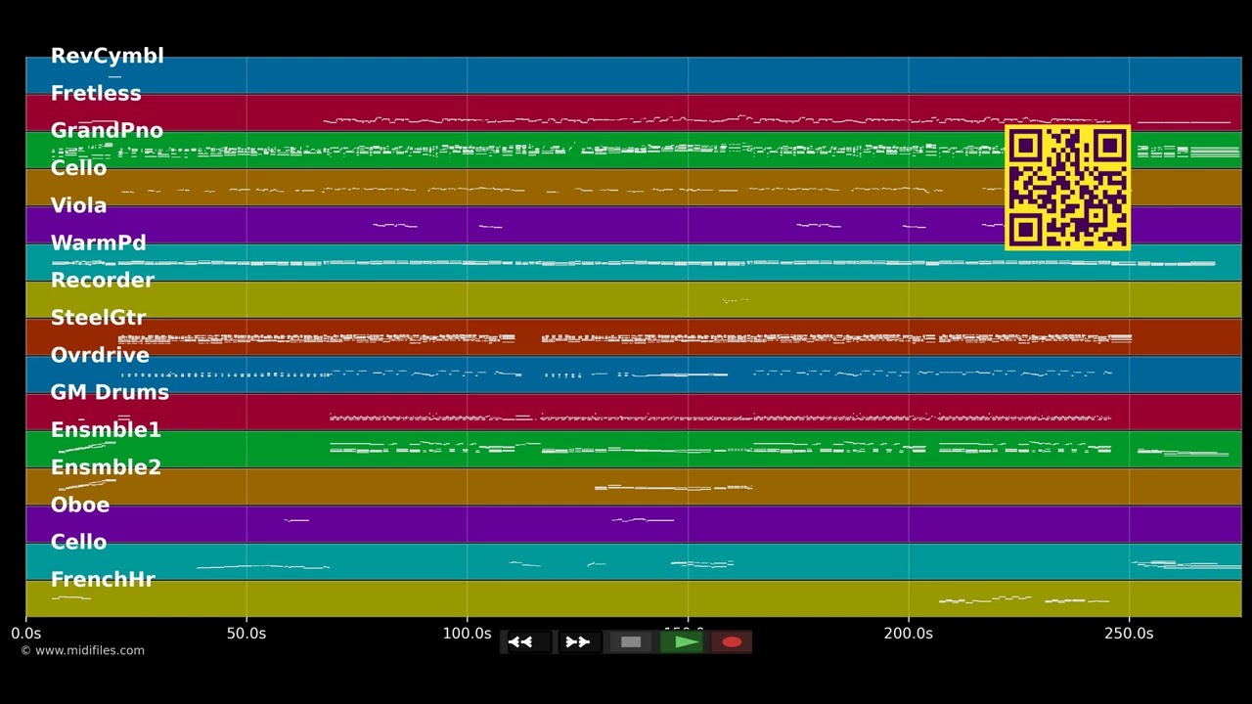Click the 200.0s time axis marker
1252x704 pixels.
pos(909,634)
